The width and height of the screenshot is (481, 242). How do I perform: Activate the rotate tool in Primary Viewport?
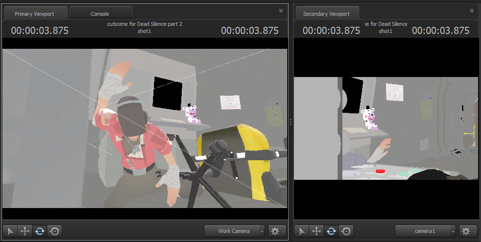[40, 231]
